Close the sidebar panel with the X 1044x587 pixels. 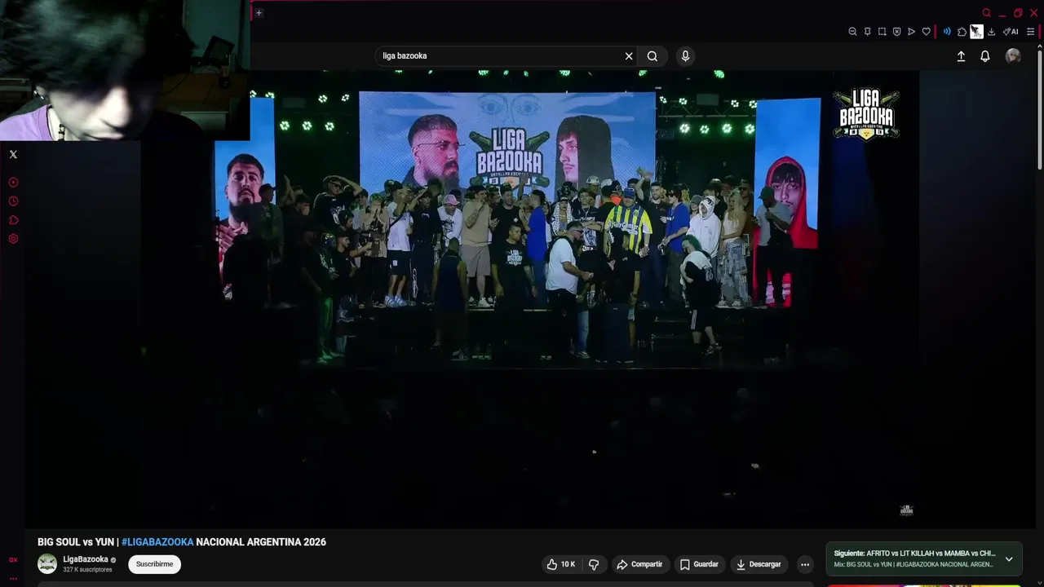click(x=13, y=154)
